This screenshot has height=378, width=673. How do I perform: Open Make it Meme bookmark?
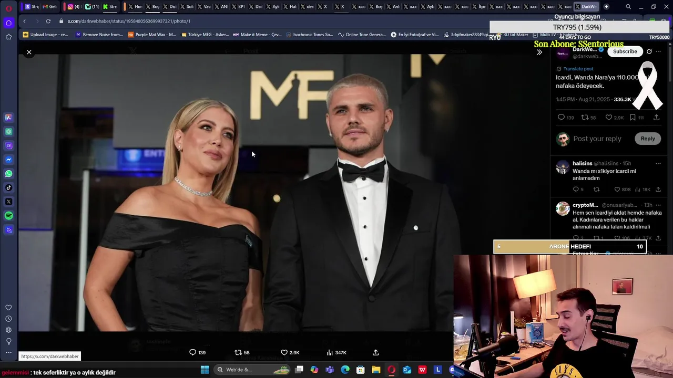click(x=258, y=35)
